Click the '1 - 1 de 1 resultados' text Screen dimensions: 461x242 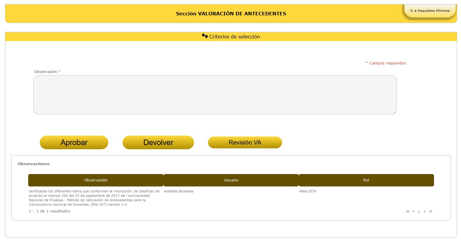click(x=50, y=211)
